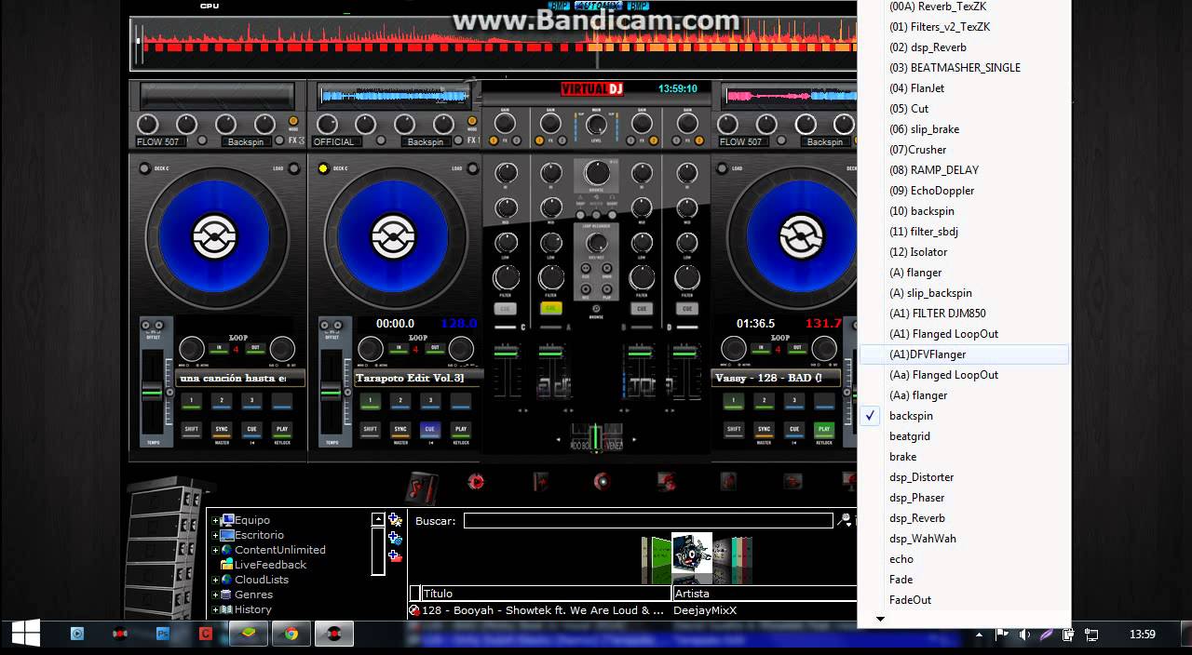Choose the (A1) FILTER DJM850 effect

click(x=964, y=314)
